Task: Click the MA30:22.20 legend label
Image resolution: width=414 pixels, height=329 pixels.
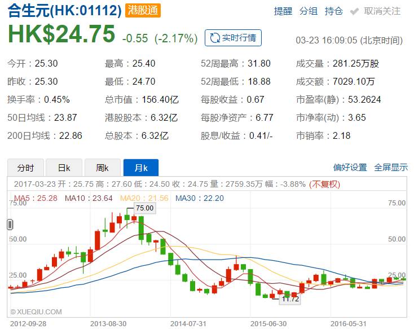Action: [x=200, y=198]
